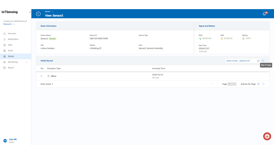
Task: Click the Page number input box
Action: click(x=232, y=84)
